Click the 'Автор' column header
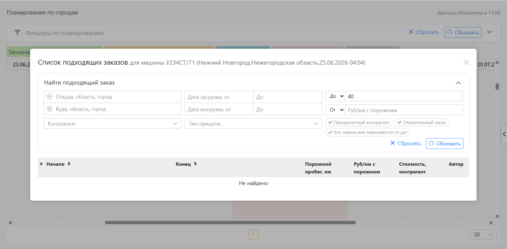Image resolution: width=507 pixels, height=249 pixels. (456, 164)
